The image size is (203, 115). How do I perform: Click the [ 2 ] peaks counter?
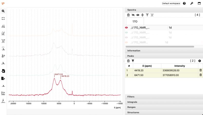click(193, 61)
